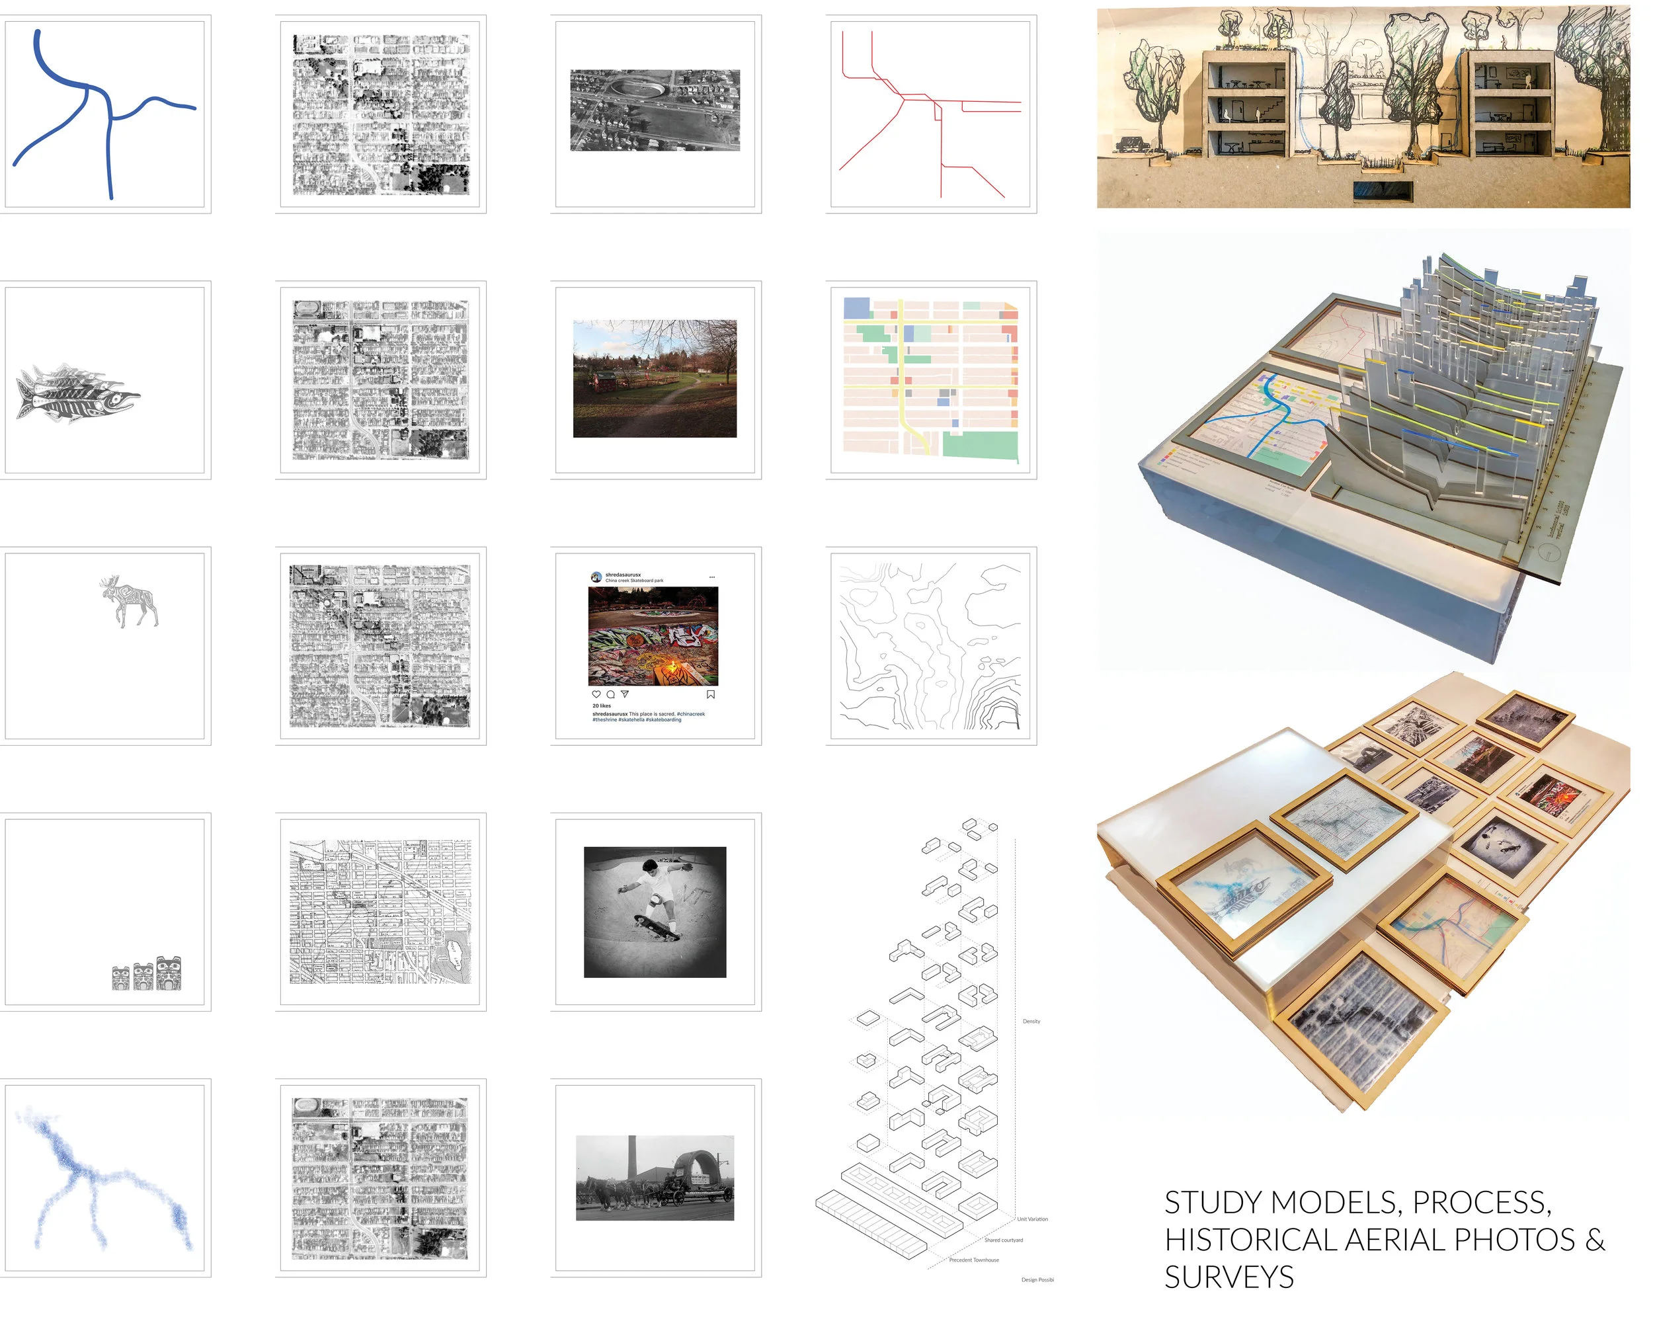Viewport: 1653px width, 1331px height.
Task: Follow the #theshrine hashtag link
Action: [x=605, y=720]
